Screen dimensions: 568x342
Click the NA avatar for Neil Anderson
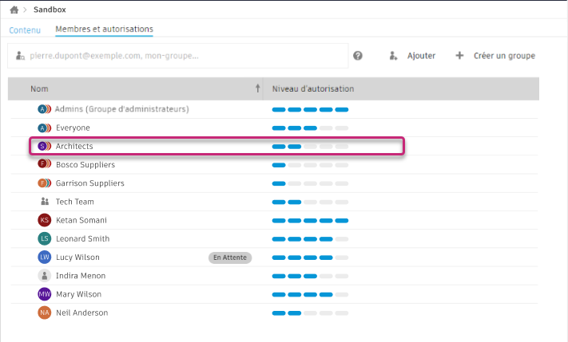pos(44,313)
